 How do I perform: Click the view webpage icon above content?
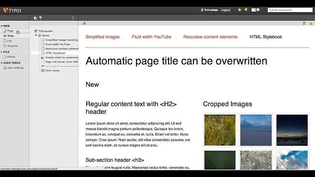pyautogui.click(x=84, y=23)
